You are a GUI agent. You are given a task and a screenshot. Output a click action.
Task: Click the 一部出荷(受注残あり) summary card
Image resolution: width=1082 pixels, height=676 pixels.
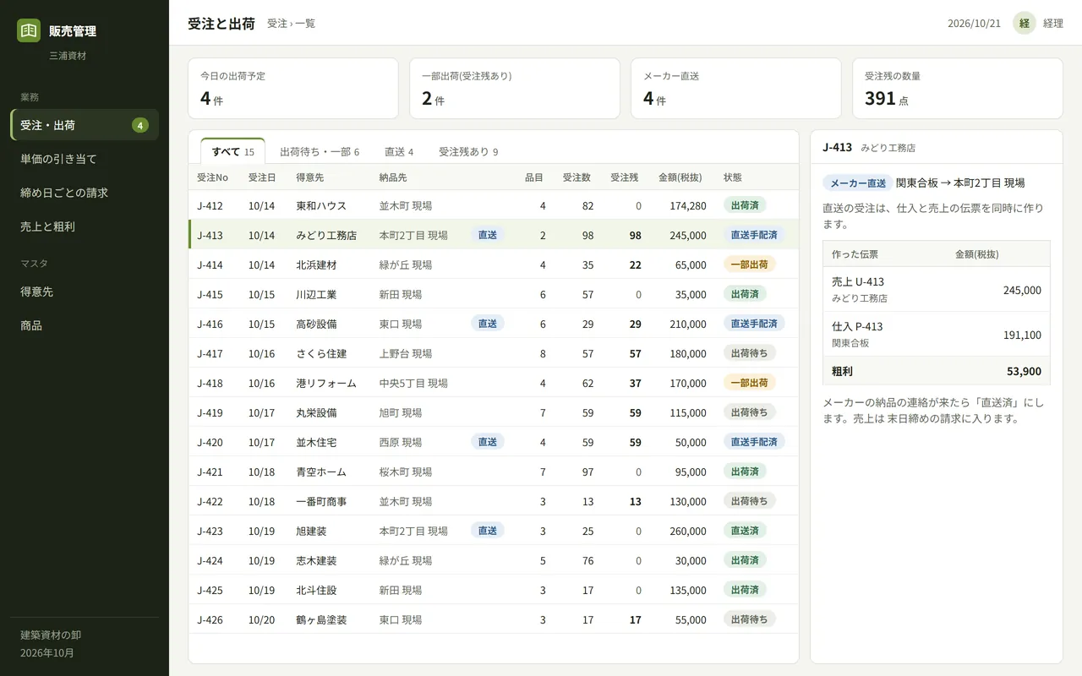[x=515, y=88]
